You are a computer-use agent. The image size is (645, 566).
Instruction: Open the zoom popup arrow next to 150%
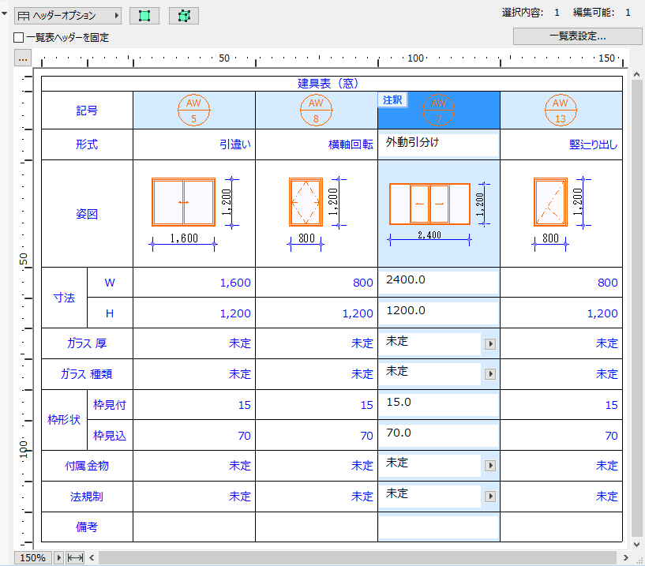pyautogui.click(x=58, y=558)
